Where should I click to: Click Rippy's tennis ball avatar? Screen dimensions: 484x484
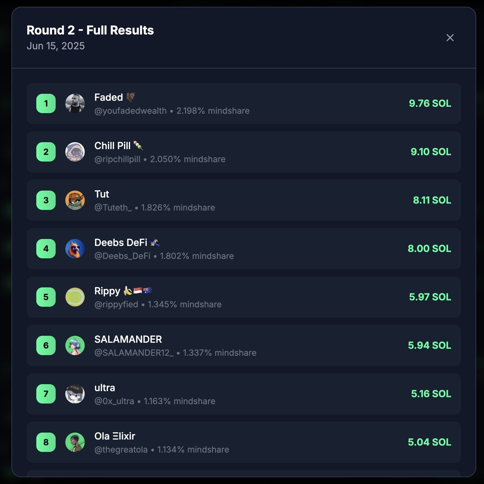click(75, 297)
